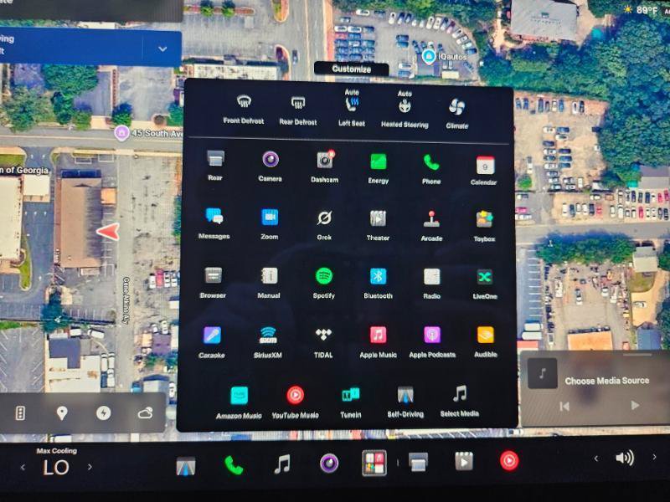Select IQautos map pin

(x=429, y=56)
